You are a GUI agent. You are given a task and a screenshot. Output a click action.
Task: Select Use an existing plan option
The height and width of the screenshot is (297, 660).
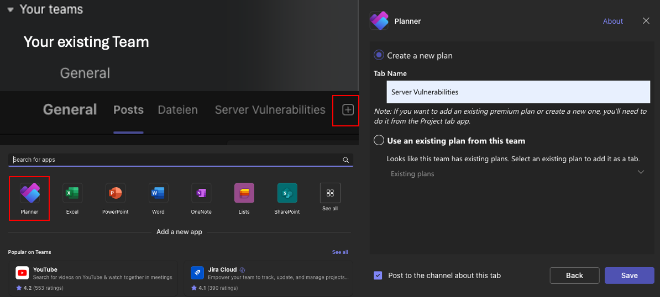pos(379,140)
